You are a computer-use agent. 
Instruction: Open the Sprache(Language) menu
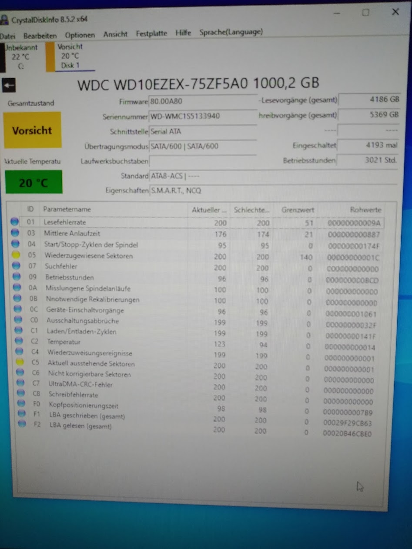231,32
